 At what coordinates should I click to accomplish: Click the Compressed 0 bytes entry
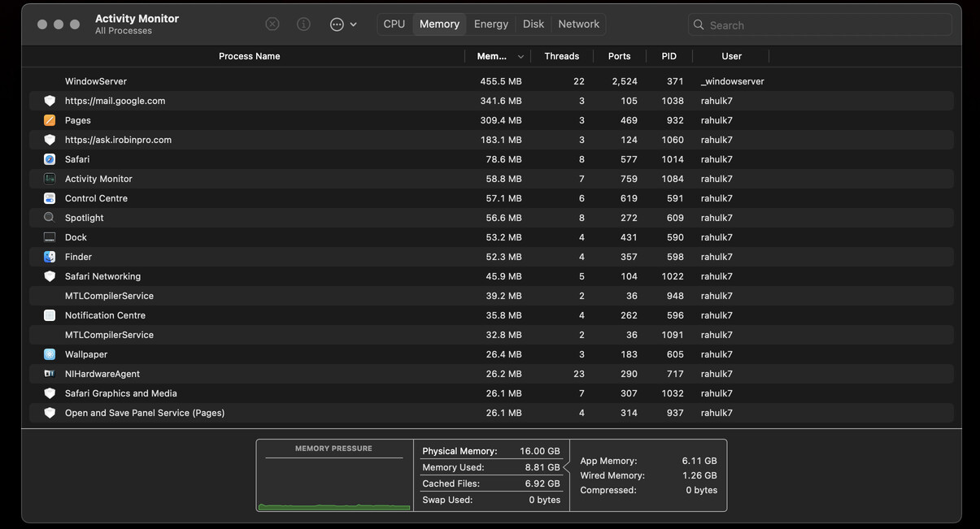(648, 490)
